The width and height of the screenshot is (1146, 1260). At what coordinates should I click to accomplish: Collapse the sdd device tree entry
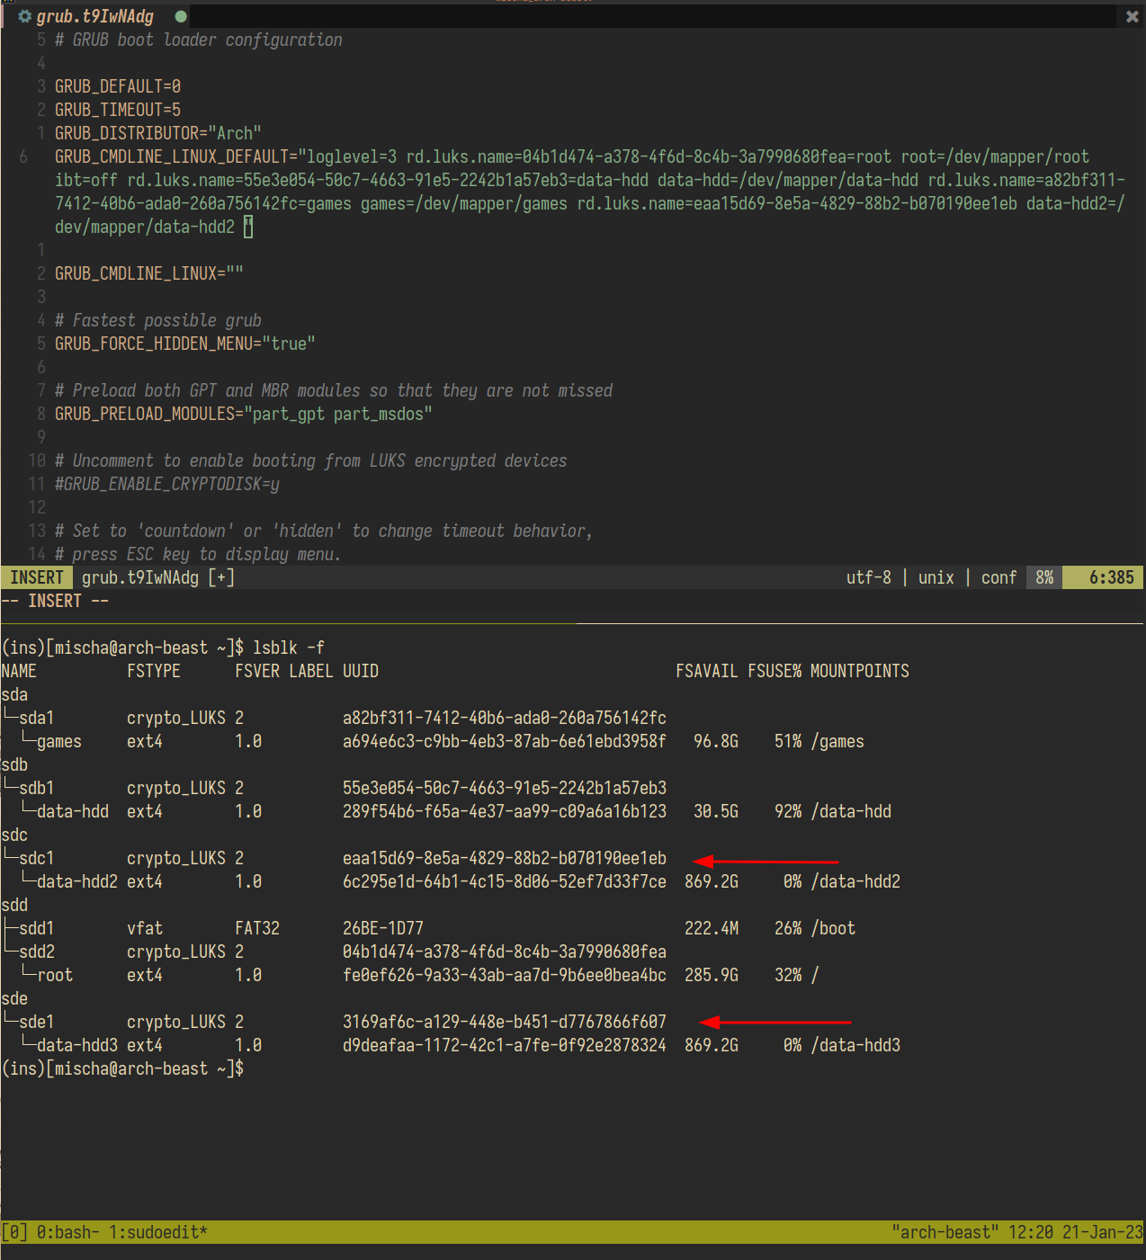(x=14, y=904)
